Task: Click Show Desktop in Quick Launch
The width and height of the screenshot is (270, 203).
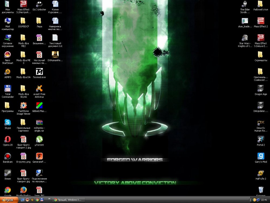Action: [x=22, y=200]
